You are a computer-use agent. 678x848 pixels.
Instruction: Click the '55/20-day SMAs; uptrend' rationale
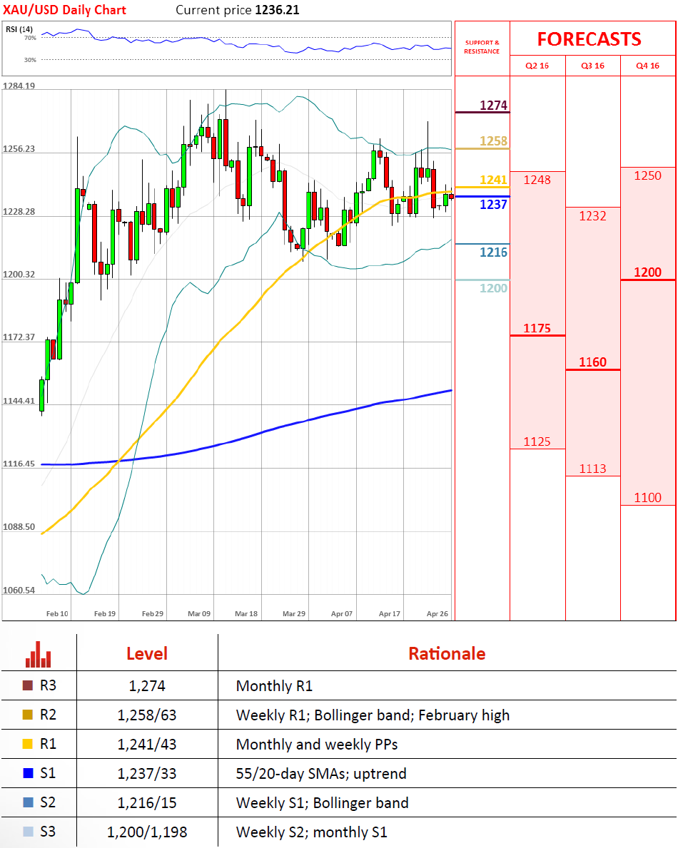point(321,773)
